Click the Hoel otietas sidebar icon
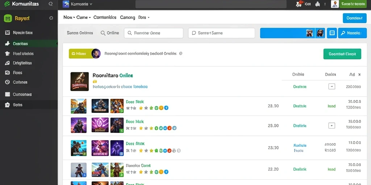 click(8, 53)
